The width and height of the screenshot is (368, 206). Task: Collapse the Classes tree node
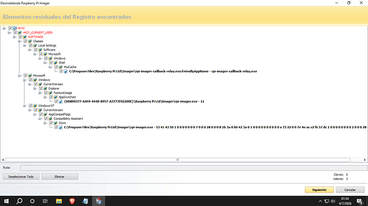tap(20, 41)
